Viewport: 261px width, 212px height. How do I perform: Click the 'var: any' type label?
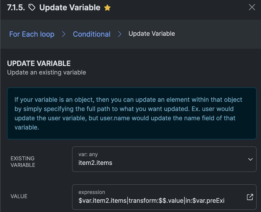[x=88, y=154]
